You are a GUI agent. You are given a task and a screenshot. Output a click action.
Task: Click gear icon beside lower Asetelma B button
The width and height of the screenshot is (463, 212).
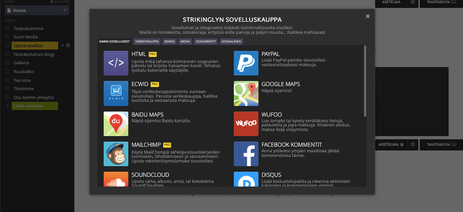[x=412, y=145]
